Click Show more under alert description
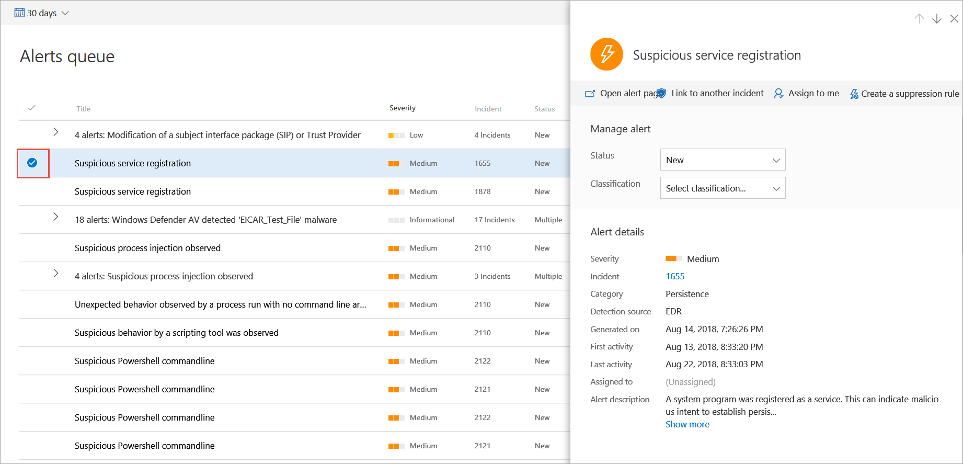Screen dimensions: 963x464 [x=687, y=424]
